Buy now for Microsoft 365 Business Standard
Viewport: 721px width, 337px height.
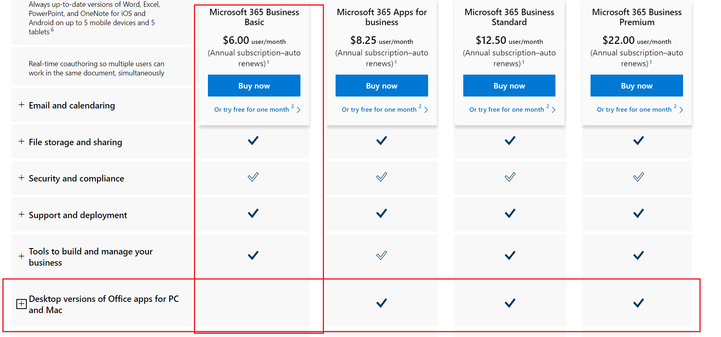pyautogui.click(x=509, y=86)
